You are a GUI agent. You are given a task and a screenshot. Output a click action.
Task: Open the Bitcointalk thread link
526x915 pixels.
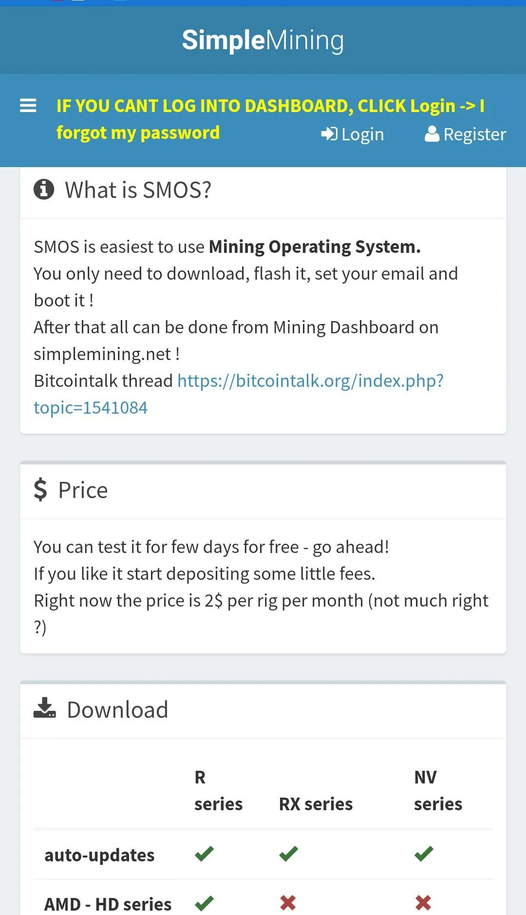click(x=239, y=394)
